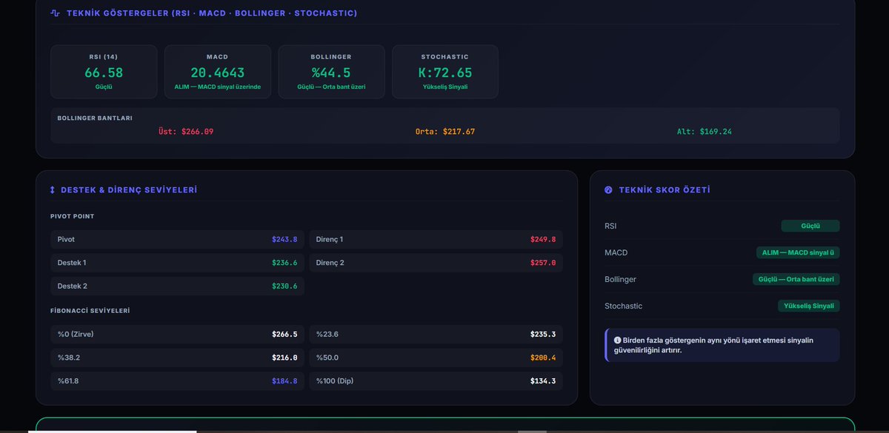Select the %50.0 Fibonacci row
Screen dimensions: 889x433
436,358
